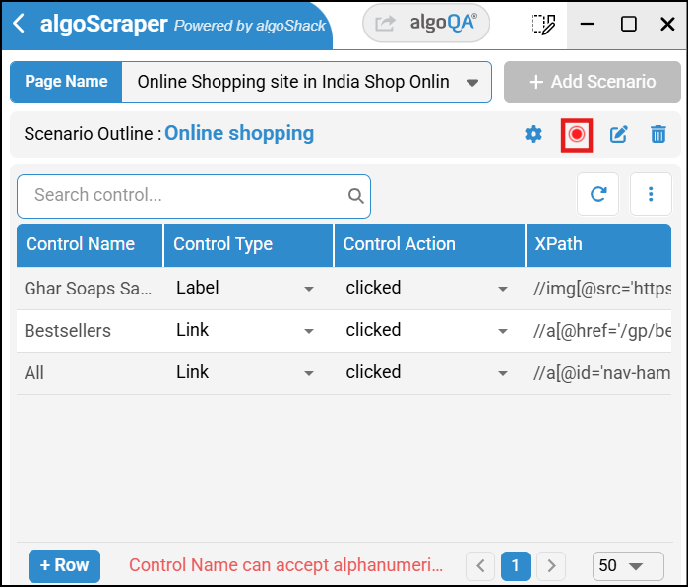Open scenario settings gear icon
This screenshot has height=587, width=688.
pyautogui.click(x=533, y=134)
